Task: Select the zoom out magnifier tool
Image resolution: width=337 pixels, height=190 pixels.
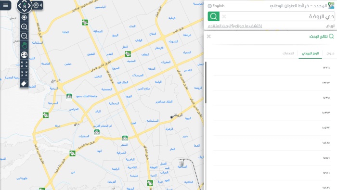Action: (x=24, y=36)
